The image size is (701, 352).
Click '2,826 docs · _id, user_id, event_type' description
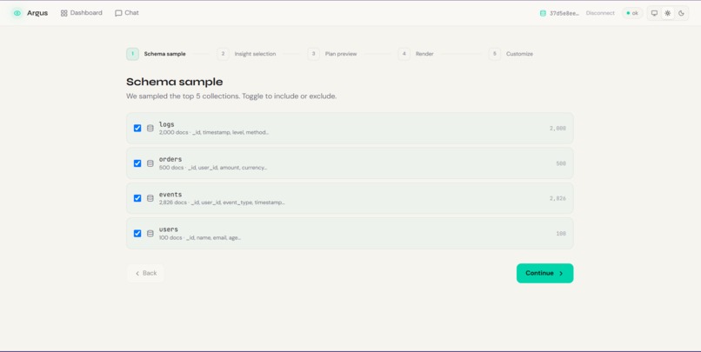tap(222, 203)
